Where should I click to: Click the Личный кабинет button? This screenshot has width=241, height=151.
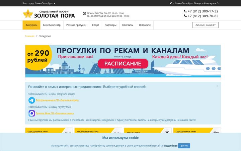206,25
